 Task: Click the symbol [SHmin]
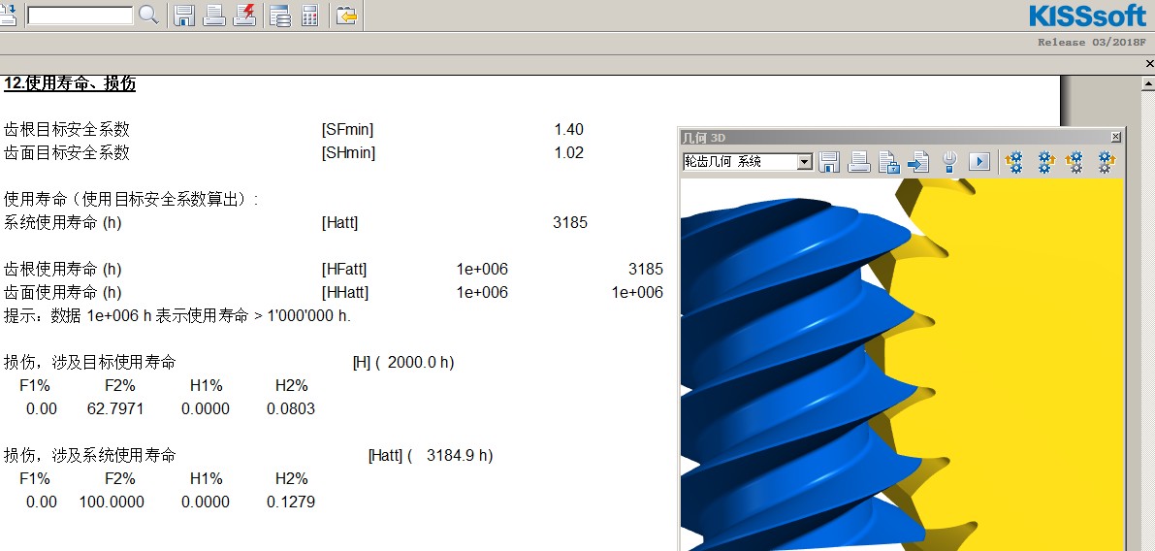[348, 153]
